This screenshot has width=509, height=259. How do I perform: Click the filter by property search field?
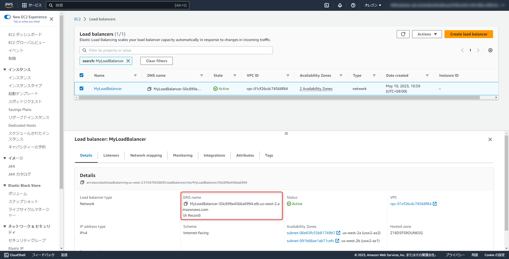pos(176,50)
